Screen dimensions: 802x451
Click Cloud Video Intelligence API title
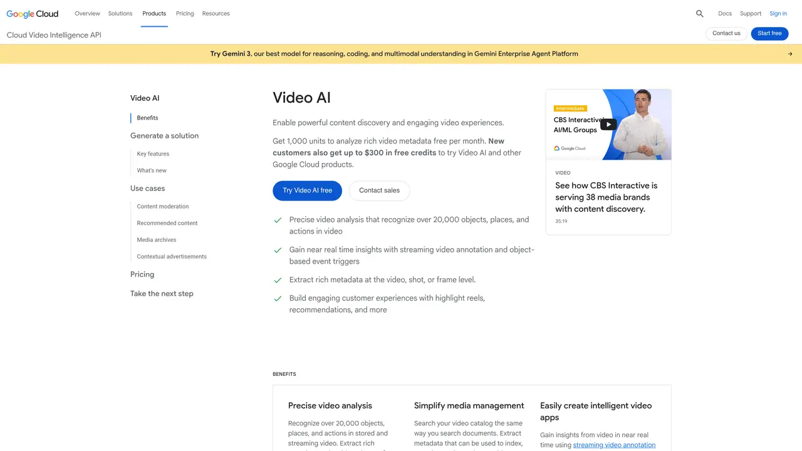click(54, 35)
